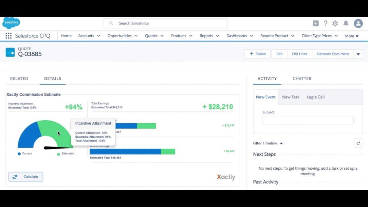Screen dimensions: 368x207
Task: Open the Setup gear icon
Action: pyautogui.click(x=335, y=23)
